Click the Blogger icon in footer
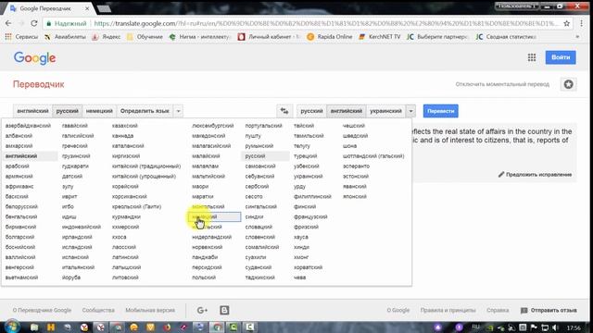 [x=224, y=311]
